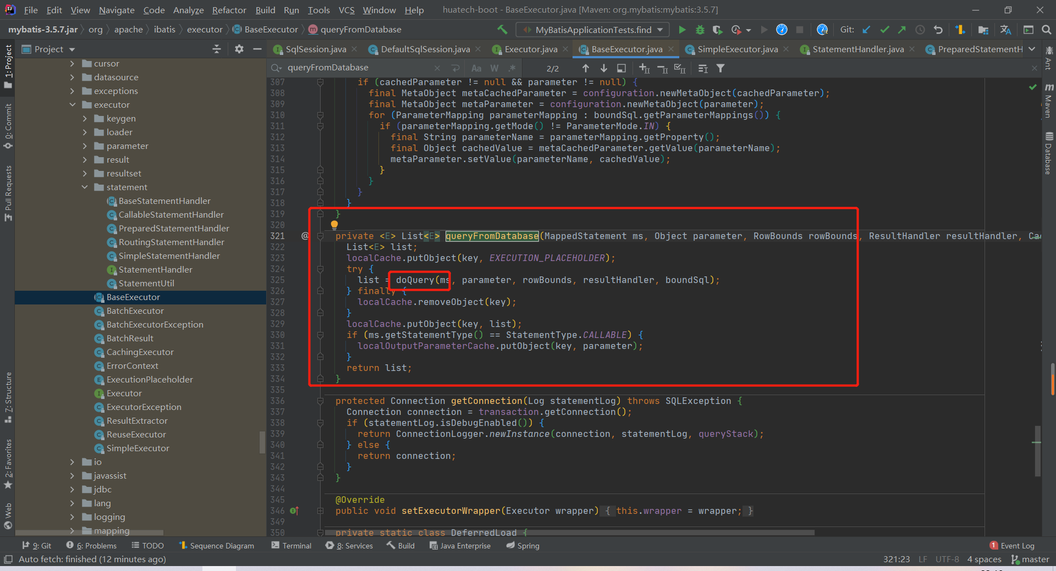Click the editor vertical scrollbar thumb
Image resolution: width=1056 pixels, height=571 pixels.
click(x=1037, y=451)
